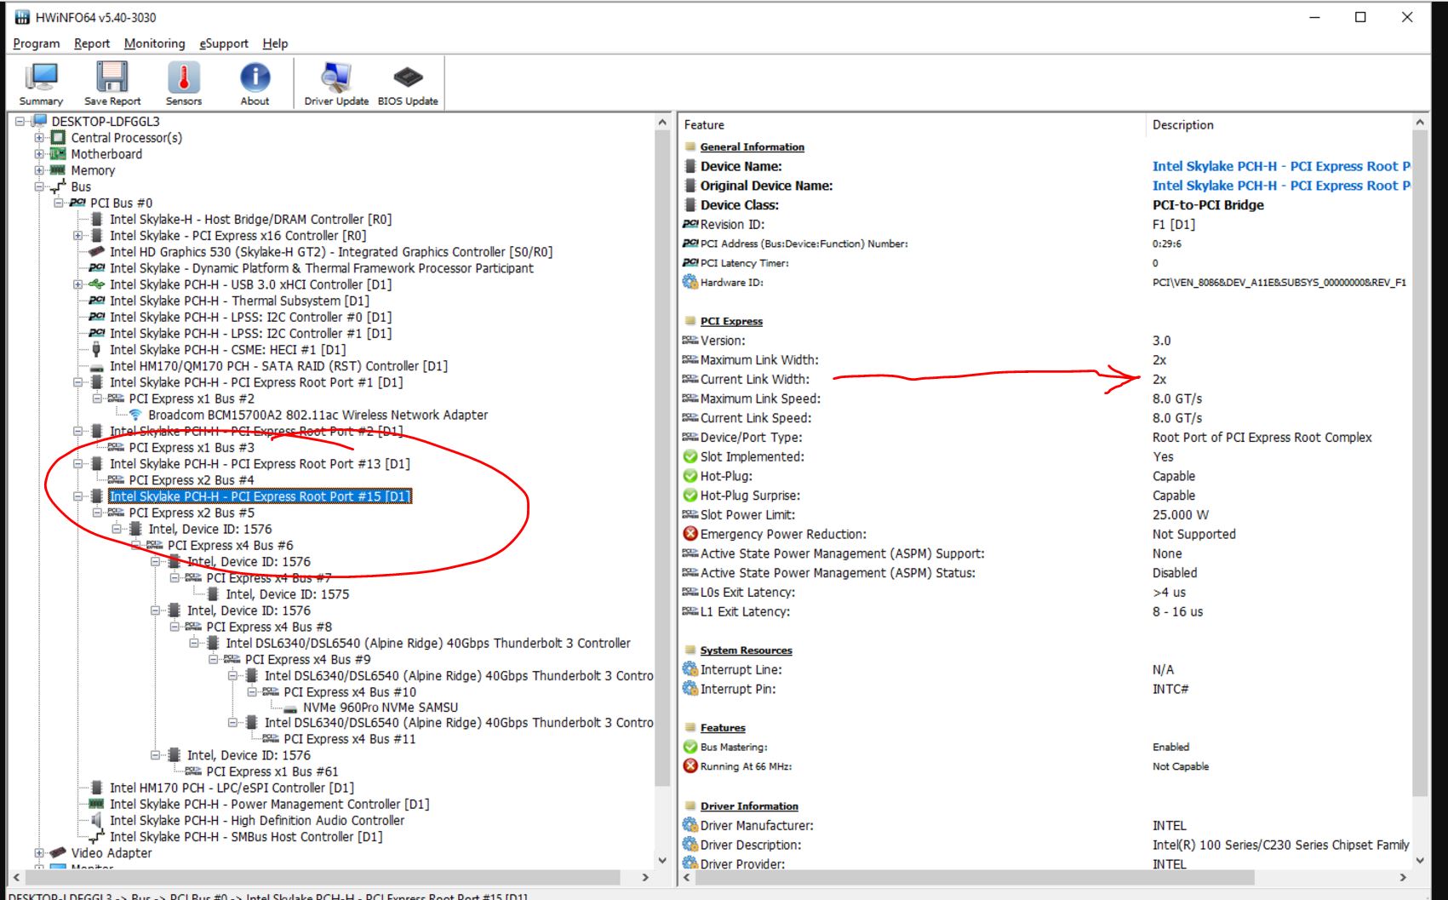Select PCI Express x2 Bus #5

192,513
